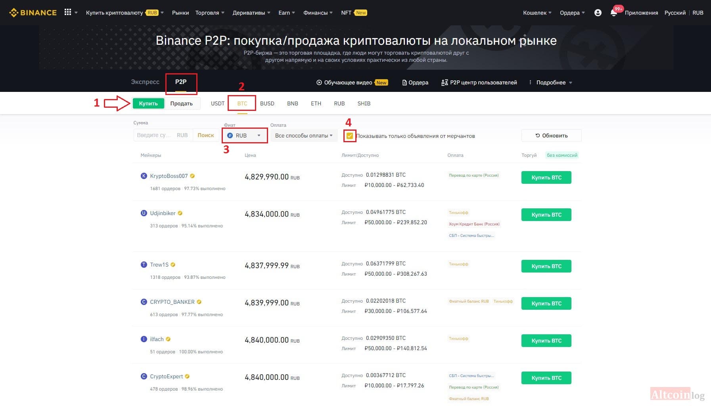This screenshot has height=406, width=711.
Task: Select the ETH crypto tab
Action: [316, 103]
